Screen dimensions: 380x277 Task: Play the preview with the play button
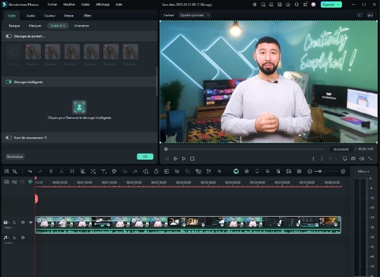pos(184,159)
